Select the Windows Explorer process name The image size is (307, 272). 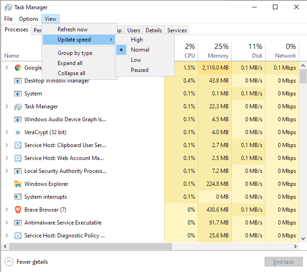(46, 184)
